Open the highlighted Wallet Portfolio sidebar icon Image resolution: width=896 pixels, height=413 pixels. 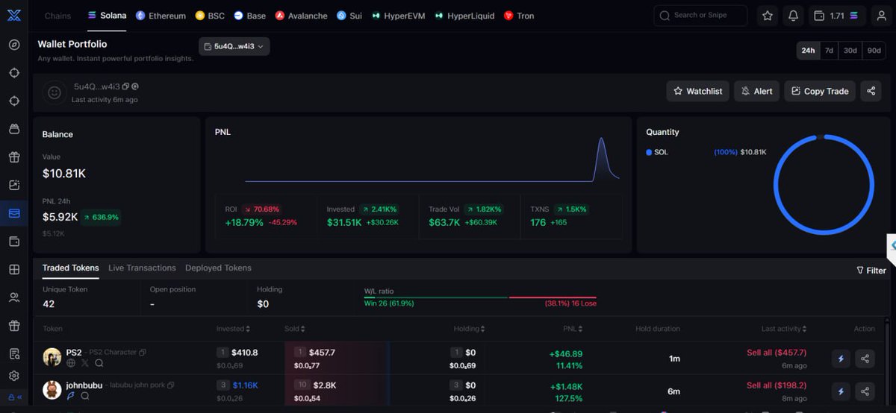[x=14, y=213]
